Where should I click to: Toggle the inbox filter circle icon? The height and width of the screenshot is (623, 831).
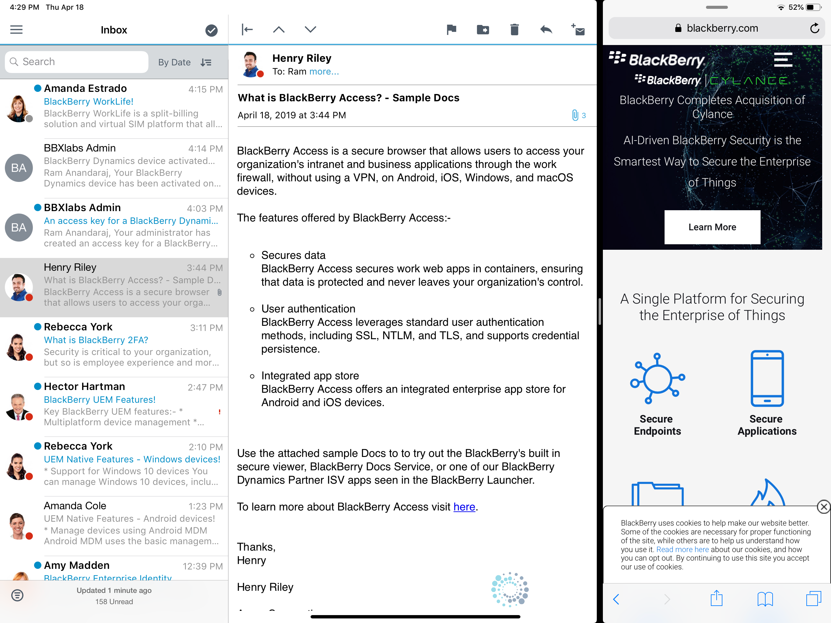[17, 595]
